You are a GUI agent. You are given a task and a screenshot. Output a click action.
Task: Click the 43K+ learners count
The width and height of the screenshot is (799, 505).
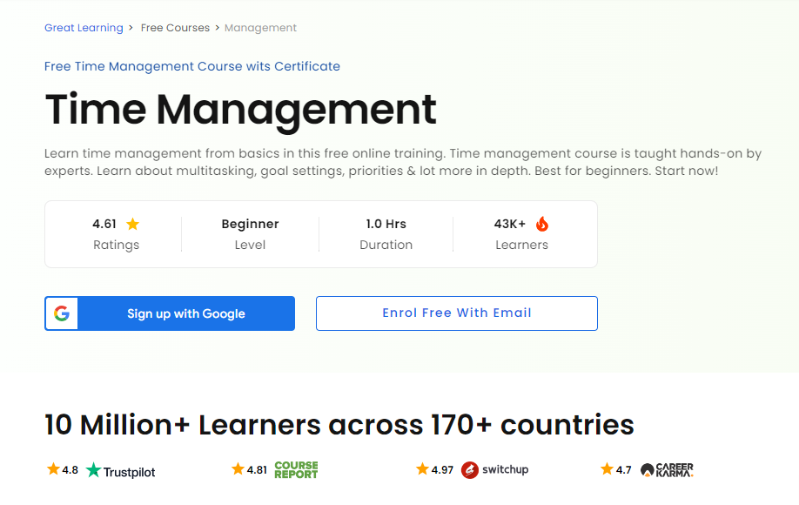coord(509,224)
